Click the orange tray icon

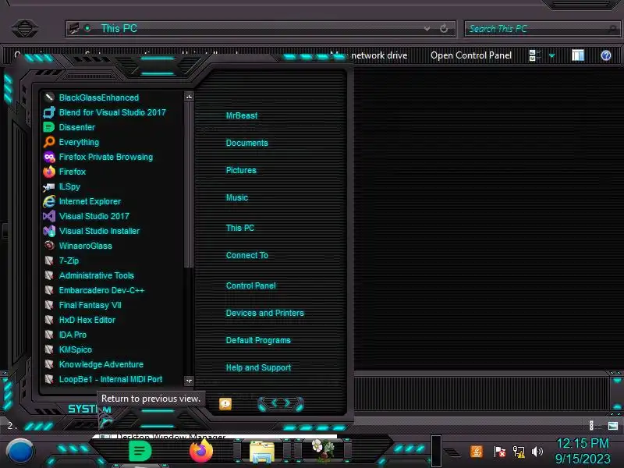[477, 452]
